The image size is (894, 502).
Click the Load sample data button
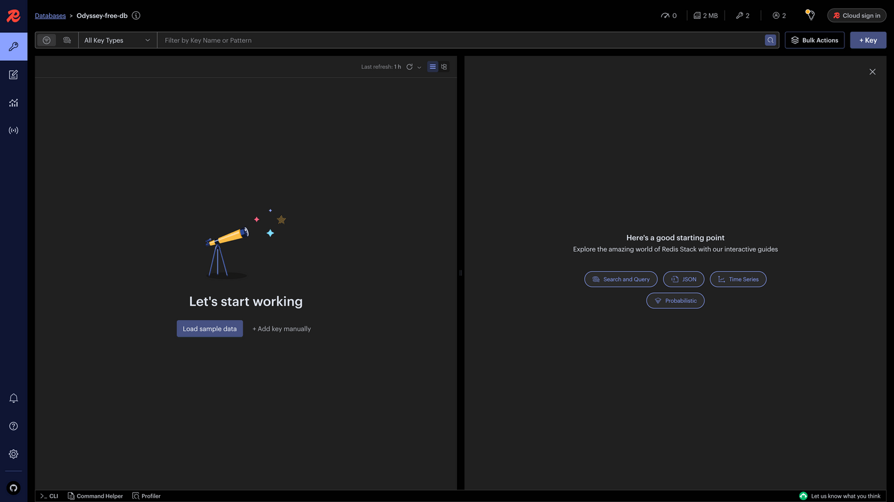(x=209, y=329)
